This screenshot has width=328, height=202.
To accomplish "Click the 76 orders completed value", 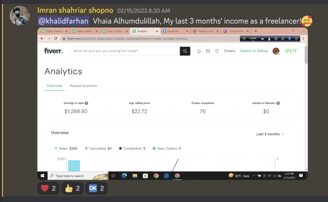I will (x=203, y=111).
